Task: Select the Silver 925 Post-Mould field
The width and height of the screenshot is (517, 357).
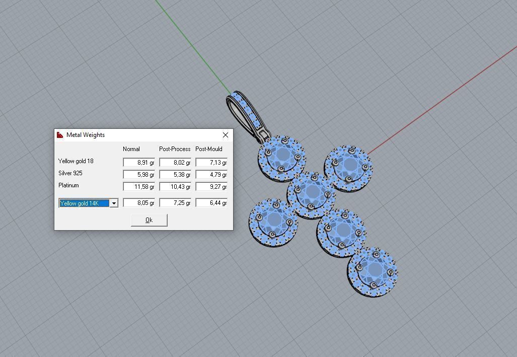Action: click(x=211, y=175)
